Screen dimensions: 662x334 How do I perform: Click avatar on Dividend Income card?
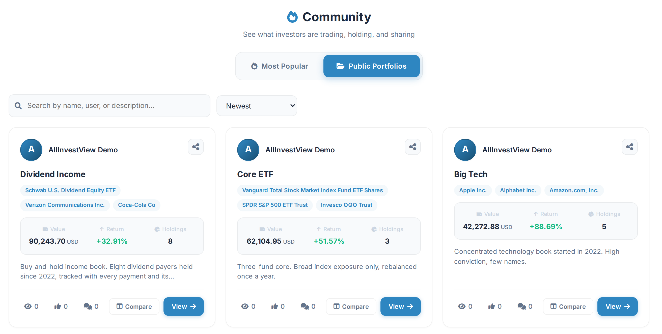pos(31,150)
